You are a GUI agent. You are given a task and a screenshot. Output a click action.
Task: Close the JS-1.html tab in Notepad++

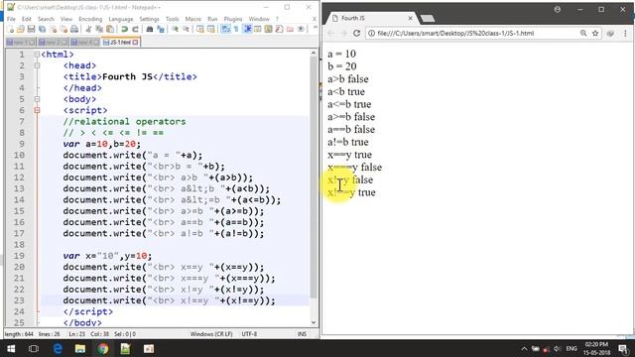(x=135, y=42)
